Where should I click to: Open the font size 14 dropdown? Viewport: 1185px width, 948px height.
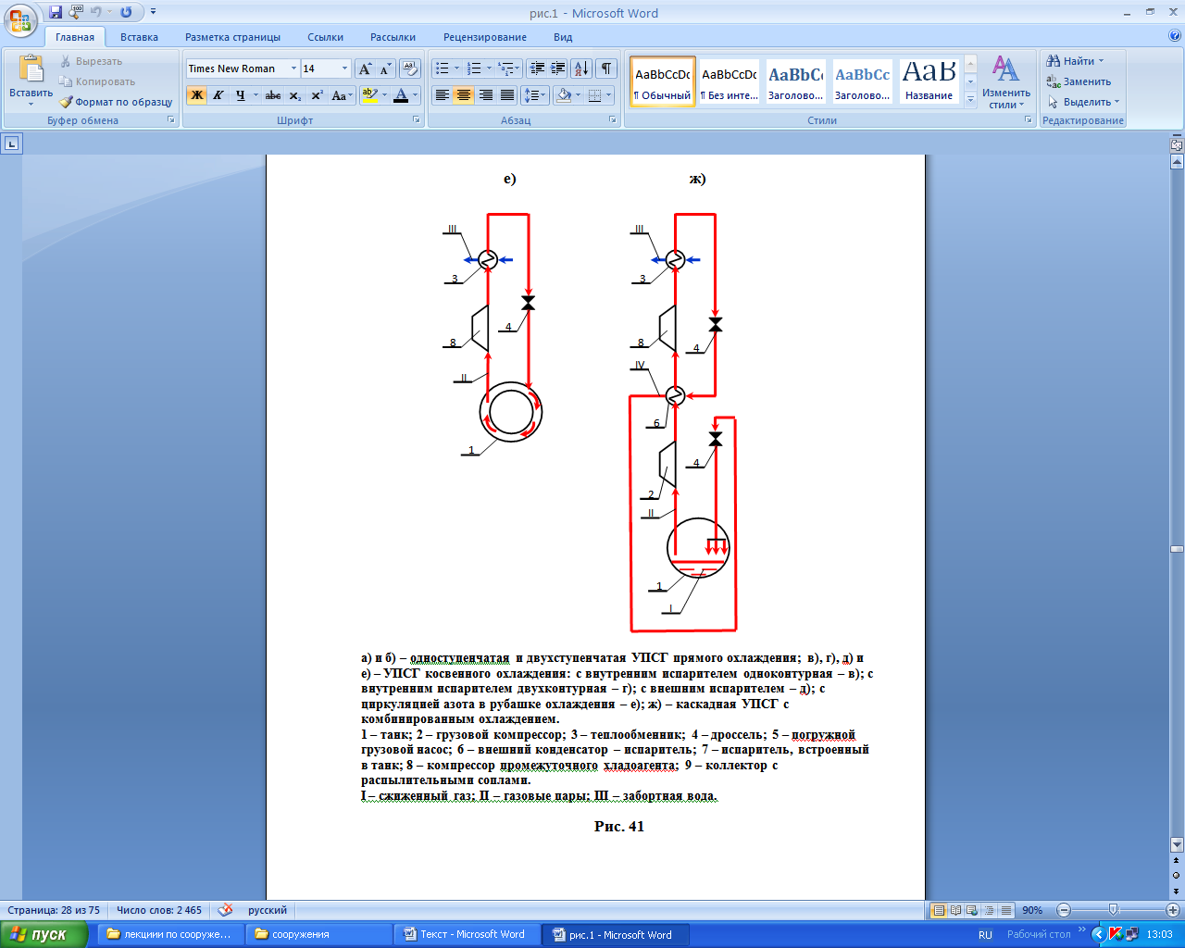click(344, 69)
